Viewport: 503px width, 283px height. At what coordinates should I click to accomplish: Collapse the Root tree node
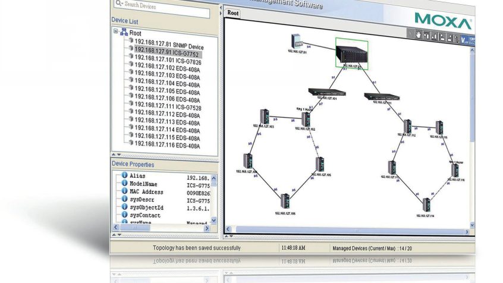(115, 31)
